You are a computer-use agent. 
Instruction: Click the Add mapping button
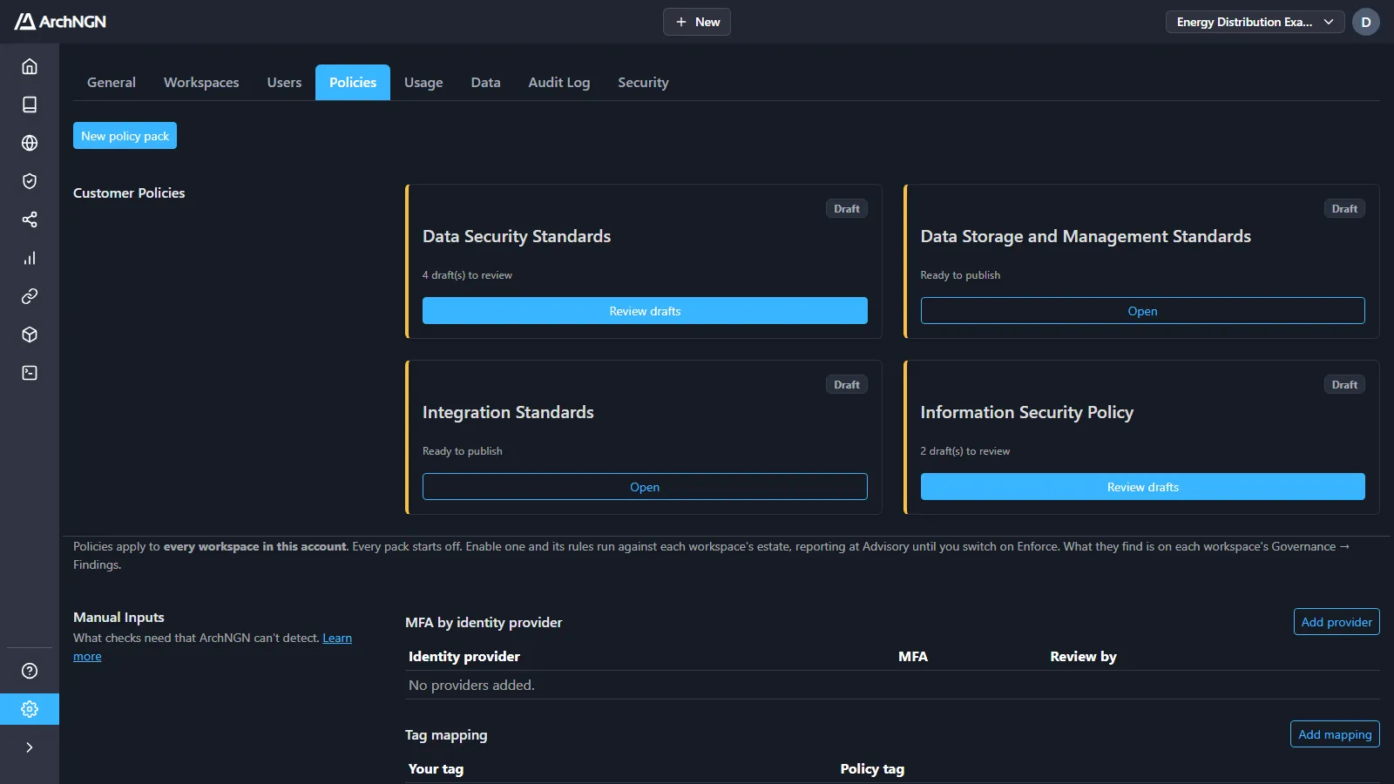pos(1335,734)
